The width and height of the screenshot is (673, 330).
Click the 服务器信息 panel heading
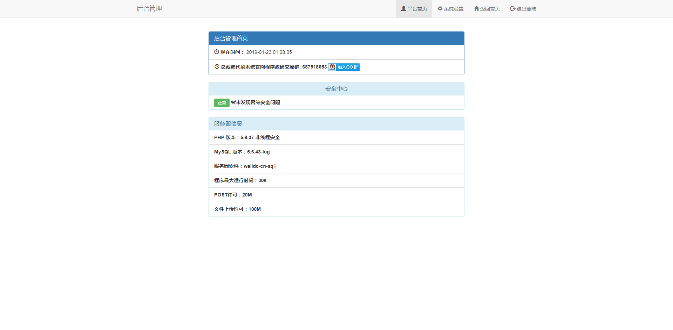click(336, 124)
